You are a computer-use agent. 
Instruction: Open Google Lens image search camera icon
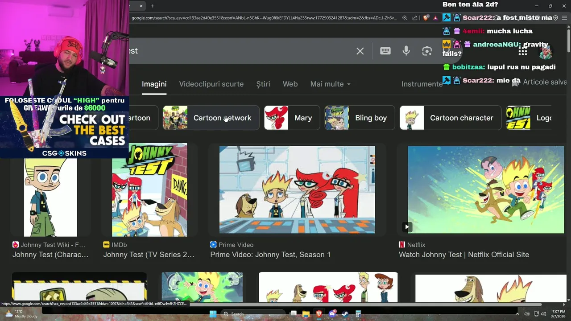tap(427, 51)
